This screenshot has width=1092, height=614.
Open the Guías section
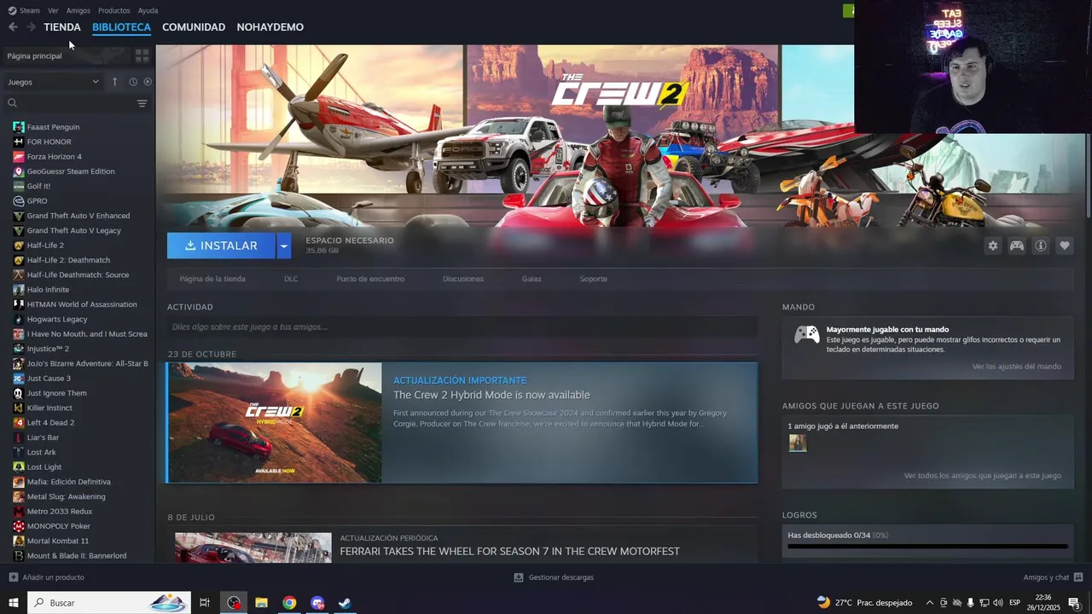tap(531, 279)
